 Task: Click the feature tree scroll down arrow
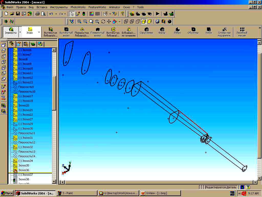tap(54, 181)
